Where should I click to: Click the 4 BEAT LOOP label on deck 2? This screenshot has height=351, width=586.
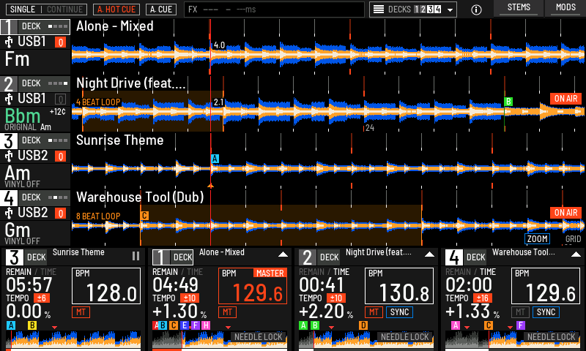(98, 102)
